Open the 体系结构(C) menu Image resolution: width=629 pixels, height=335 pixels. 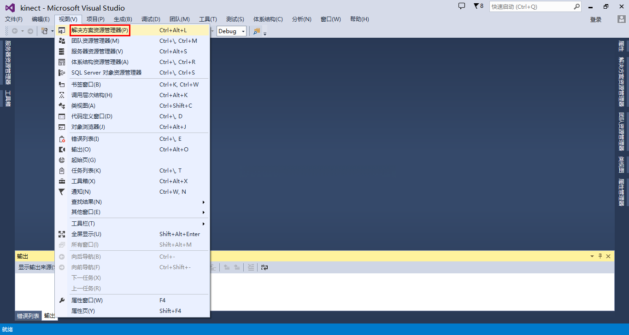[268, 19]
